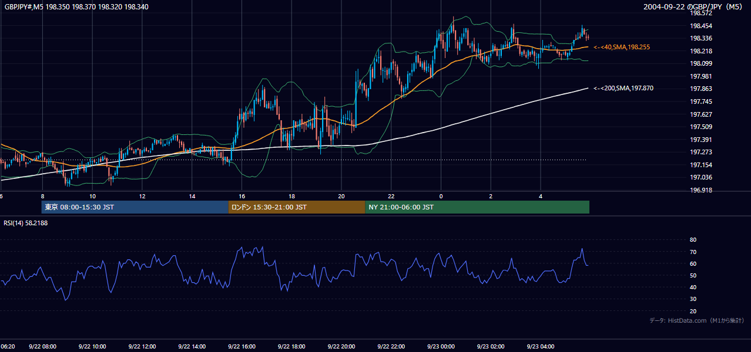Click the データ: HistData.com source credit
The height and width of the screenshot is (352, 751).
pyautogui.click(x=696, y=320)
